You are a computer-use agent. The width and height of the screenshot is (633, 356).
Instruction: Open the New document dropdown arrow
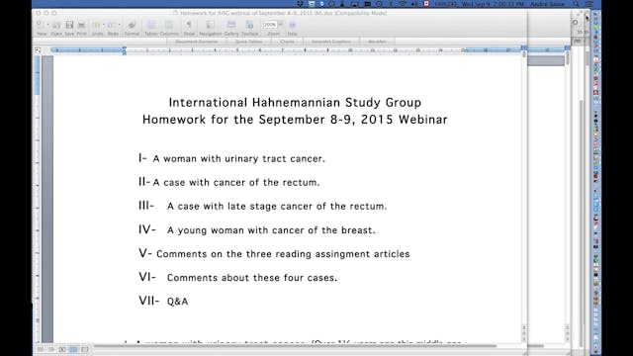(47, 25)
